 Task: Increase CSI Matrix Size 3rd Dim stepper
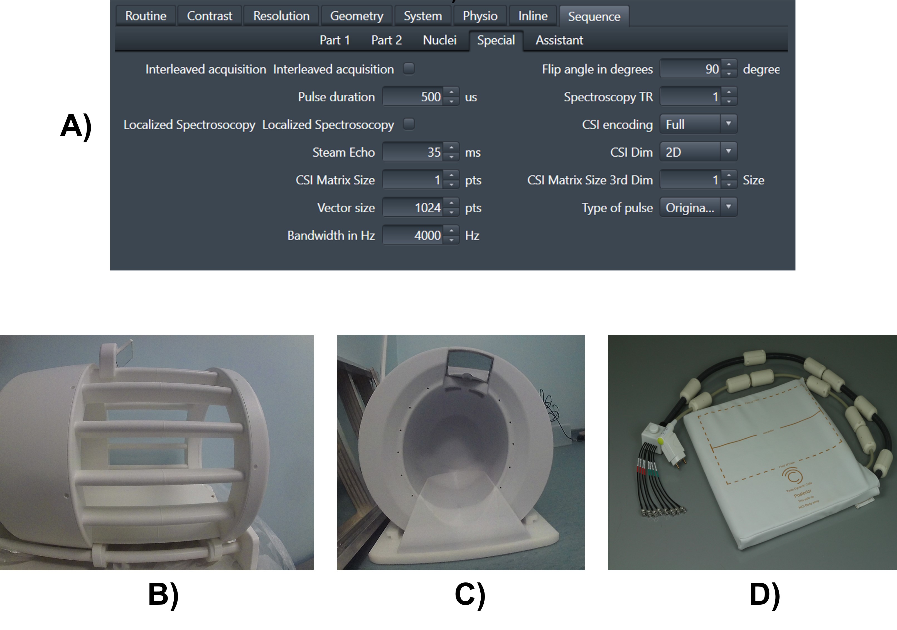[x=729, y=175]
